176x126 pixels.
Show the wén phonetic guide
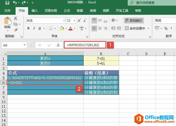pos(81,28)
